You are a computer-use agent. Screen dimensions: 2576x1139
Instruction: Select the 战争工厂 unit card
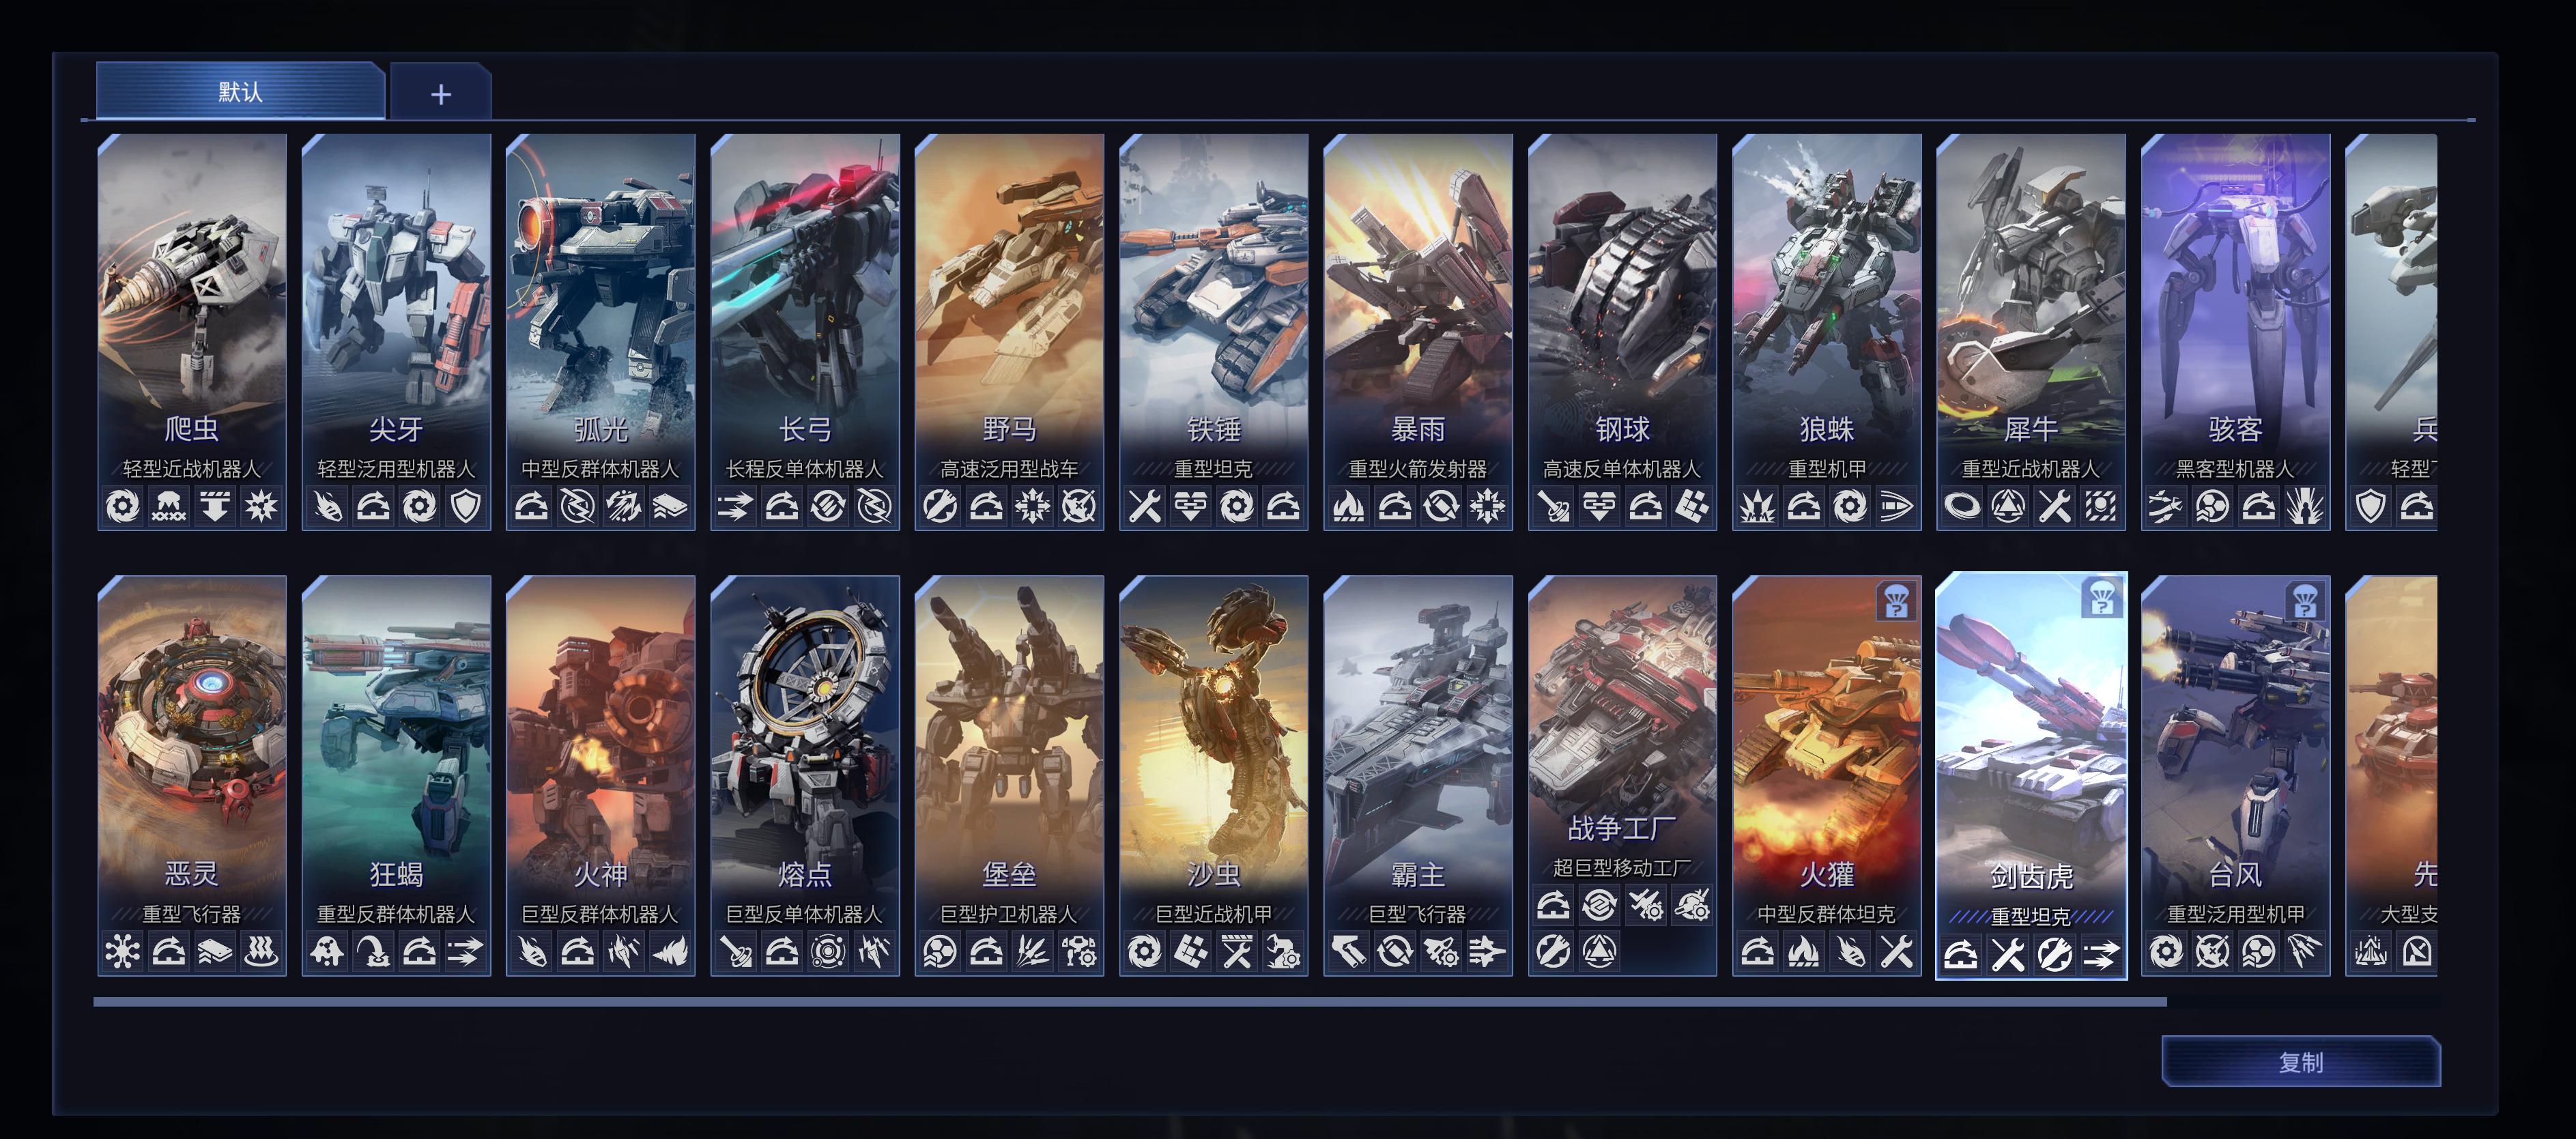pos(1622,776)
